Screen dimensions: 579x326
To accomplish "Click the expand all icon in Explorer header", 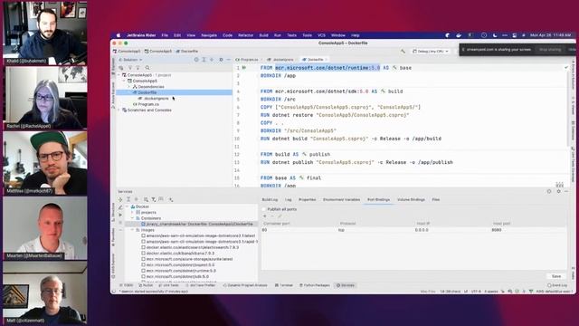I will pyautogui.click(x=204, y=60).
